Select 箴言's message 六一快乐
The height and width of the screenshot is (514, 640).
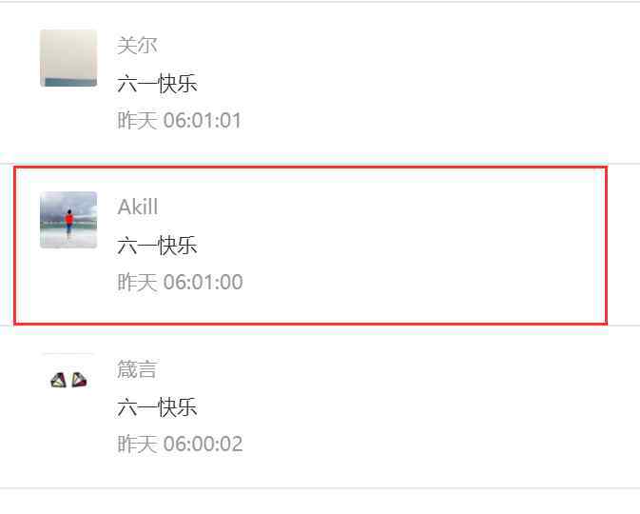tap(157, 407)
